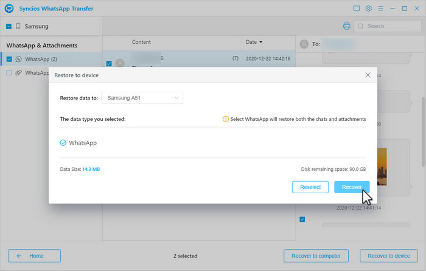Click the Recover button

352,187
